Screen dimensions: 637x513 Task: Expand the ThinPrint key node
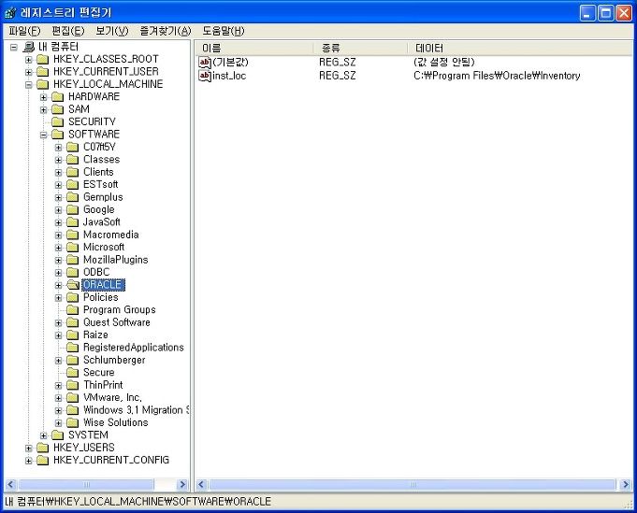click(x=59, y=386)
